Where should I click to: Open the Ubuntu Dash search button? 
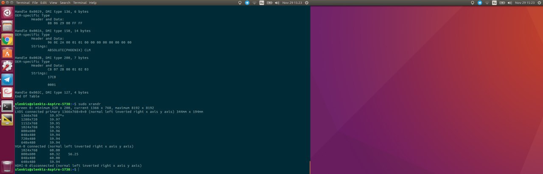(x=7, y=13)
